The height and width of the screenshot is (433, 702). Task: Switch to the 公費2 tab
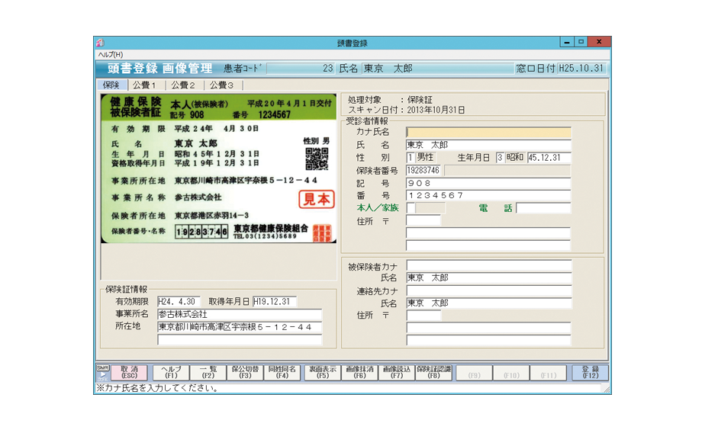[x=183, y=85]
